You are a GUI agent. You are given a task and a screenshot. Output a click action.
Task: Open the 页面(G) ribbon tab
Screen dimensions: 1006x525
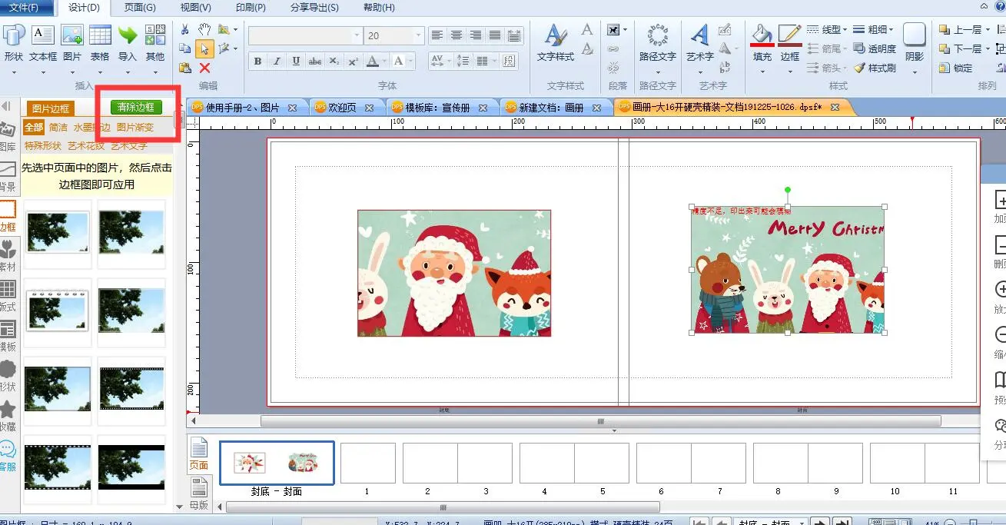point(140,8)
